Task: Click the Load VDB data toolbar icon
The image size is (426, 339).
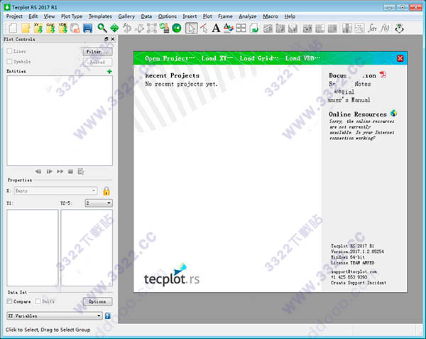Action: tap(63, 28)
